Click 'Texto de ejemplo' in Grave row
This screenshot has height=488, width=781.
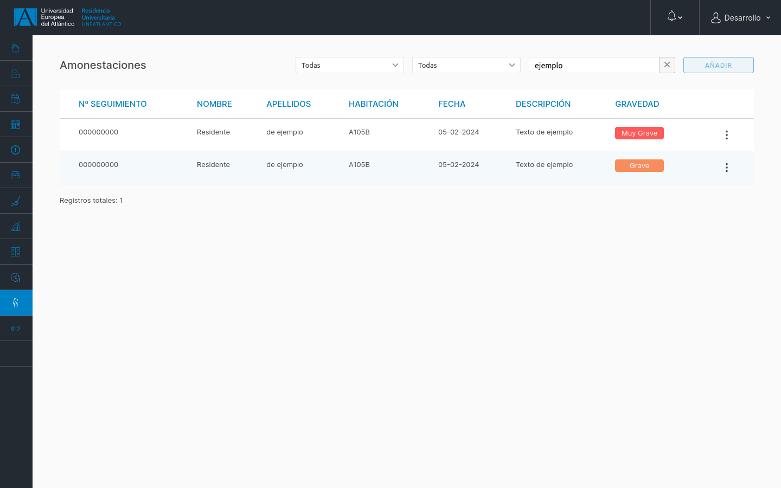point(544,165)
